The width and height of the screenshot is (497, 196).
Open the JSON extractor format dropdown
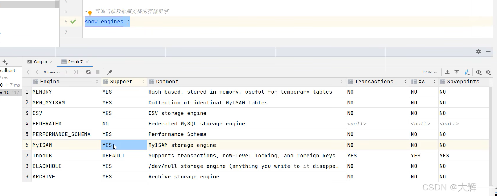[x=429, y=72]
